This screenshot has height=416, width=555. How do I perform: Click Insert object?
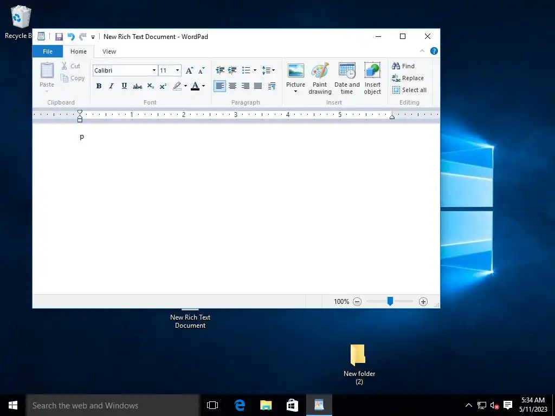(x=372, y=79)
